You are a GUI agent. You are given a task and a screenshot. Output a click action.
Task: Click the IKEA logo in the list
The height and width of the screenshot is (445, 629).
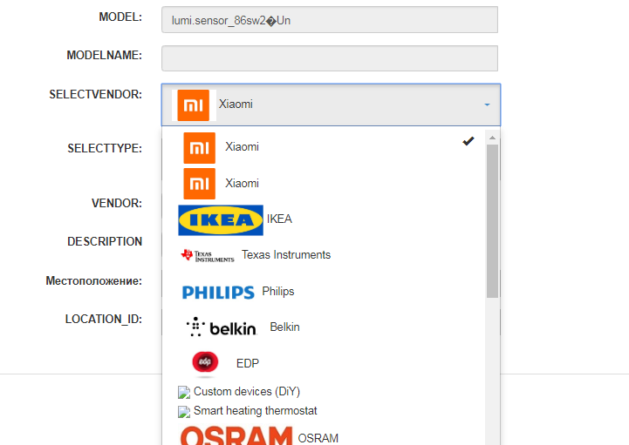[x=221, y=220]
